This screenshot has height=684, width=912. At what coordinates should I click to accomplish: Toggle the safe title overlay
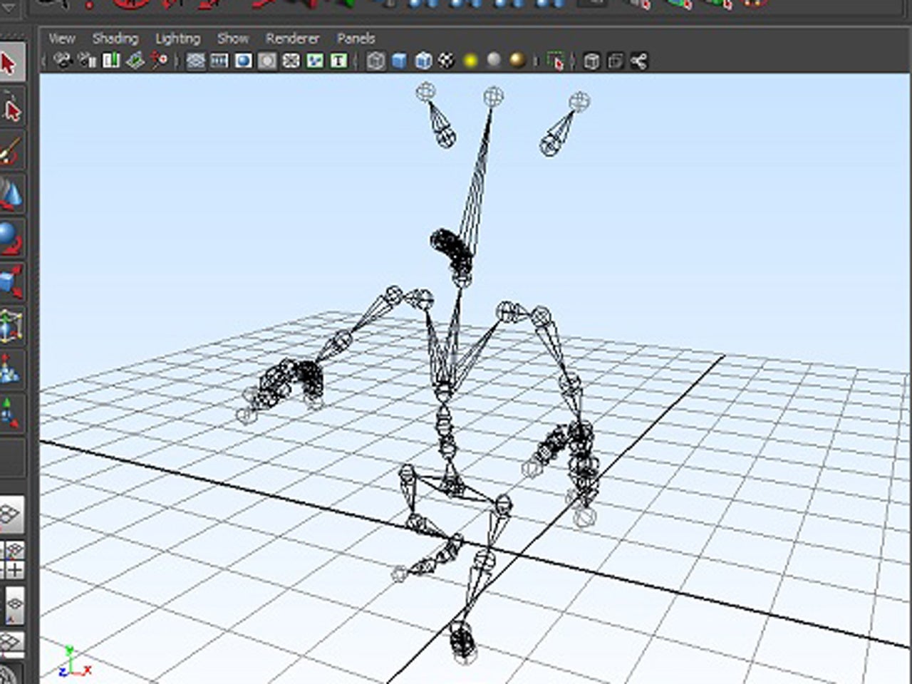click(339, 61)
